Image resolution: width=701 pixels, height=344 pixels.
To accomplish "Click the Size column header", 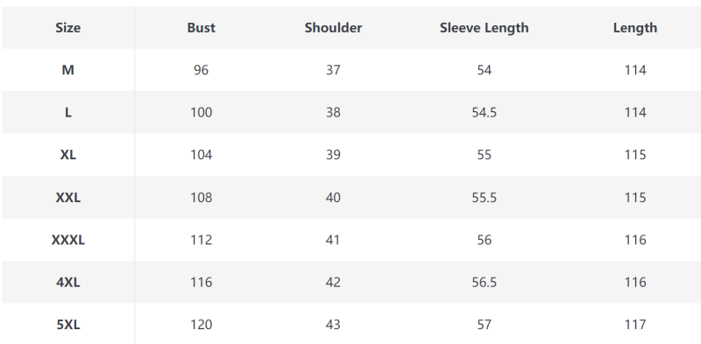I will 68,28.
